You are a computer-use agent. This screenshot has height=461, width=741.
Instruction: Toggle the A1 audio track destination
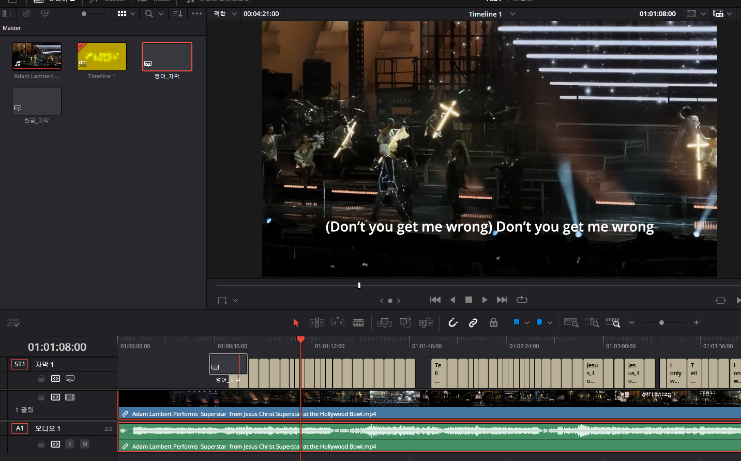20,428
